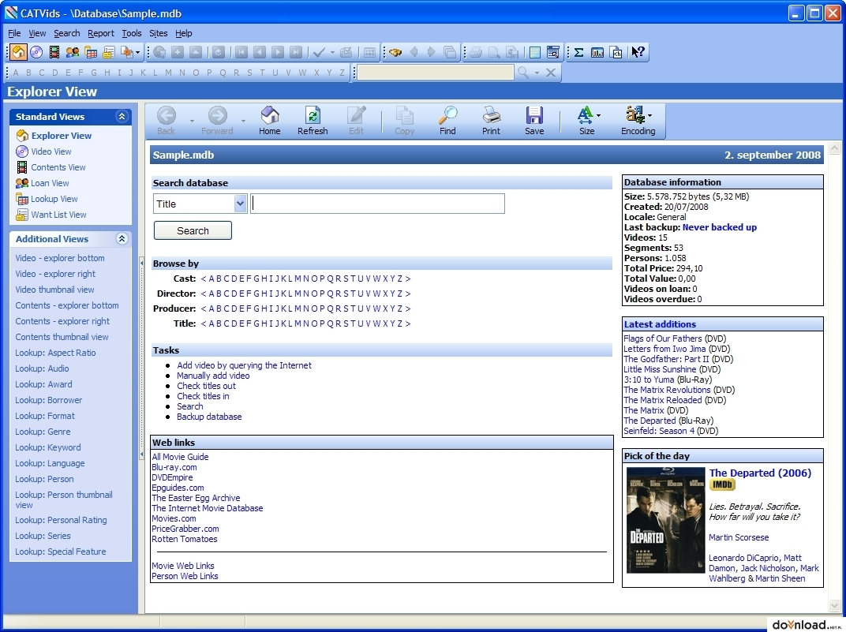The image size is (846, 632).
Task: Open the Title search field dropdown
Action: (x=240, y=204)
